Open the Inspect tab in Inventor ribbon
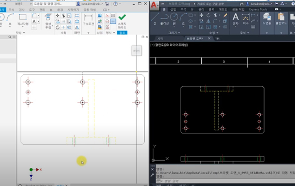295x186 pixels. [x=22, y=10]
